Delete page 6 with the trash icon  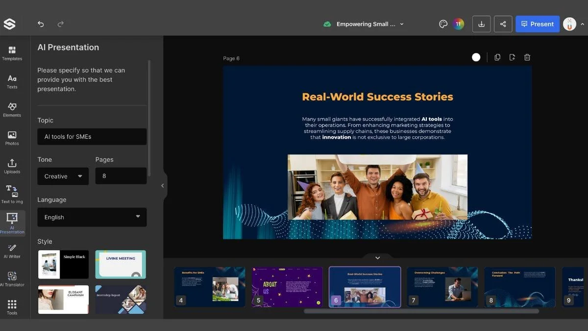point(527,57)
